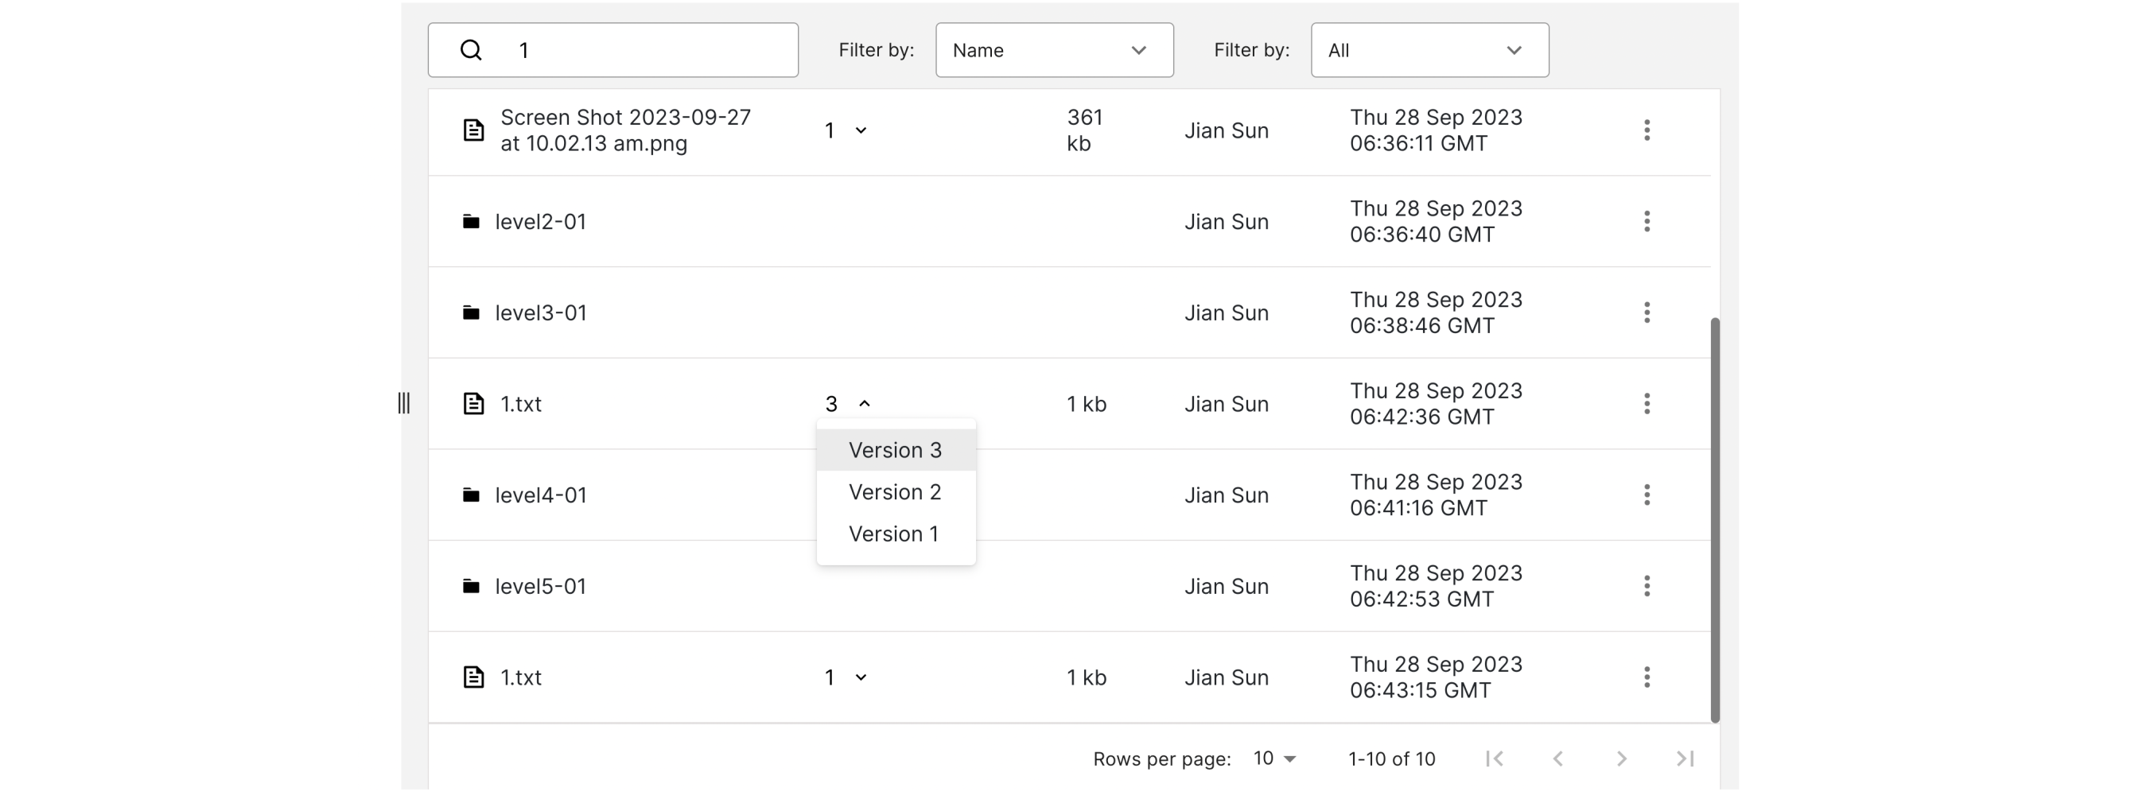The height and width of the screenshot is (807, 2131).
Task: Open more options for level5-01 folder
Action: [x=1647, y=586]
